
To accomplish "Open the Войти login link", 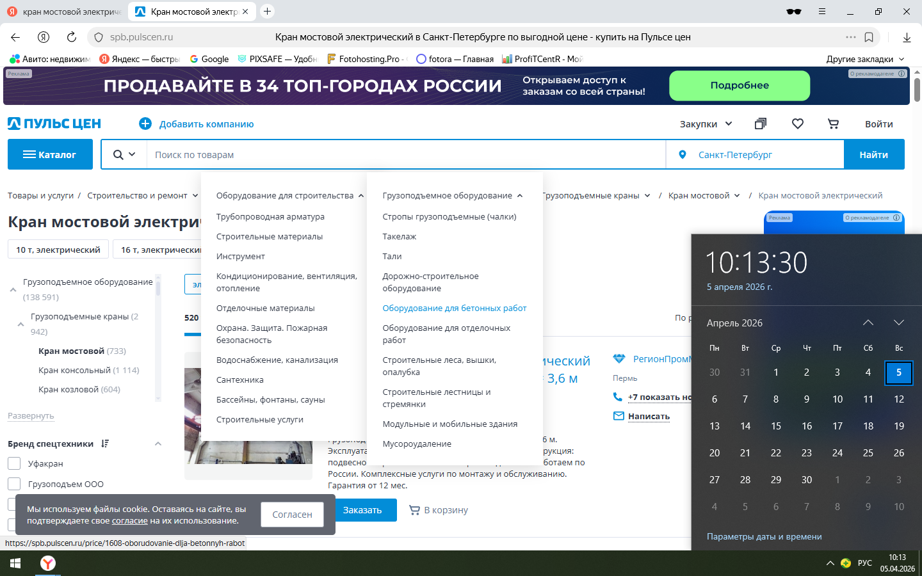I will click(x=879, y=124).
